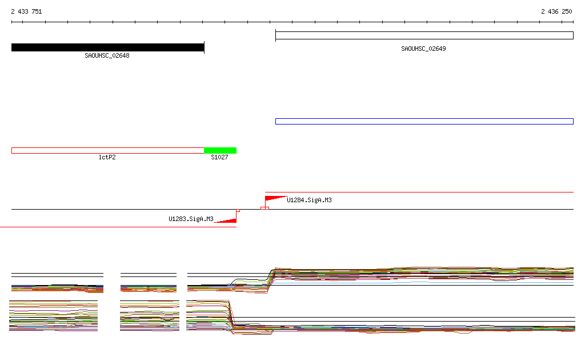Click the start coordinate 2 433 751
585x349 pixels.
point(26,11)
